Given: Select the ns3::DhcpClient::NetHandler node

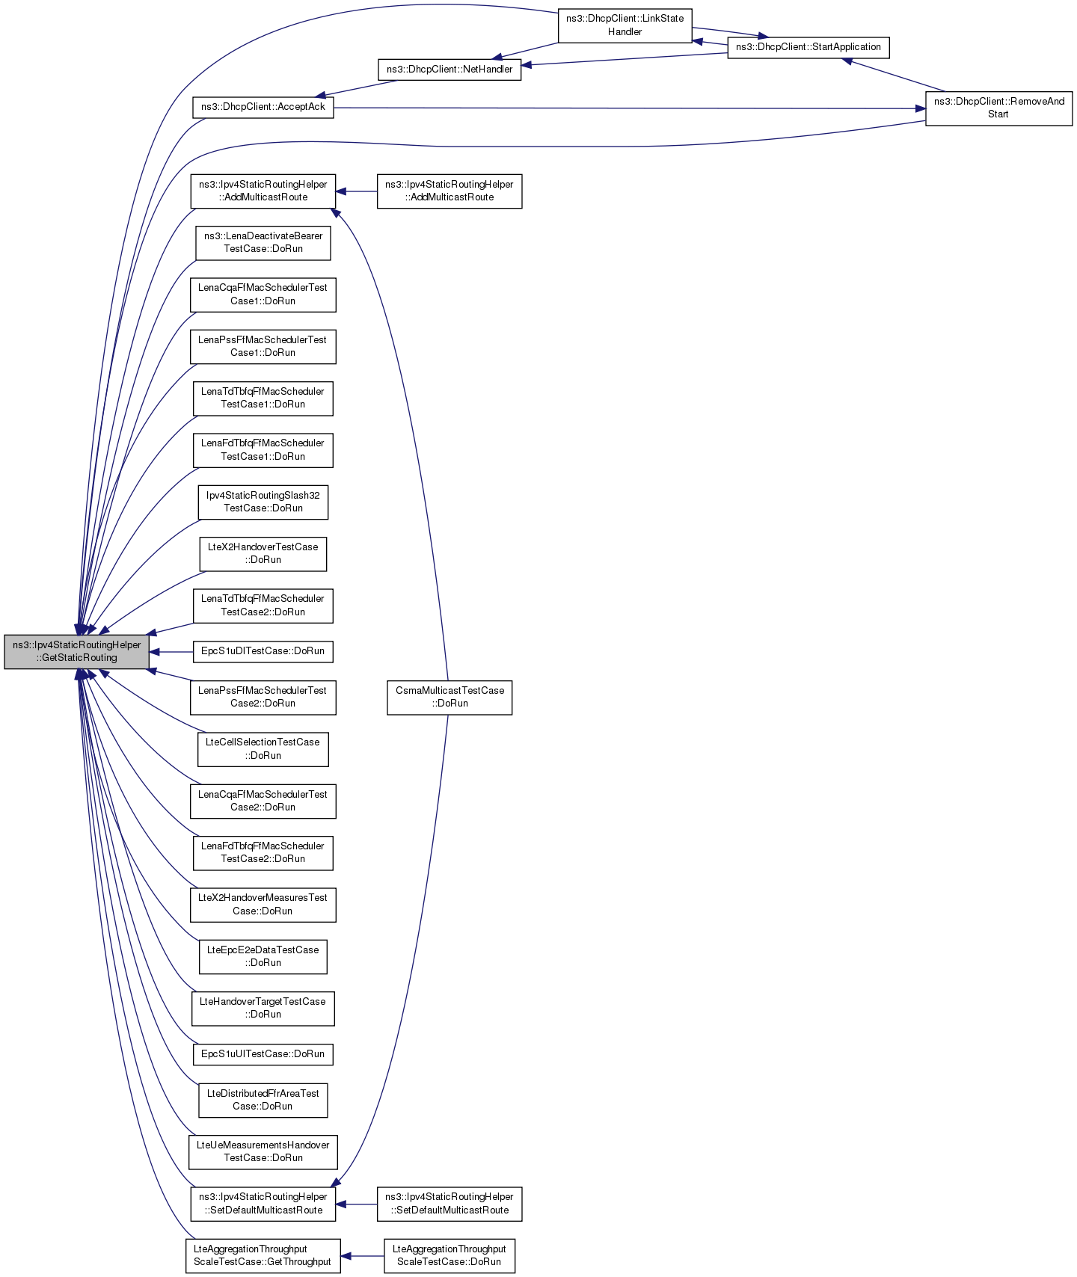Looking at the screenshot, I should [449, 70].
